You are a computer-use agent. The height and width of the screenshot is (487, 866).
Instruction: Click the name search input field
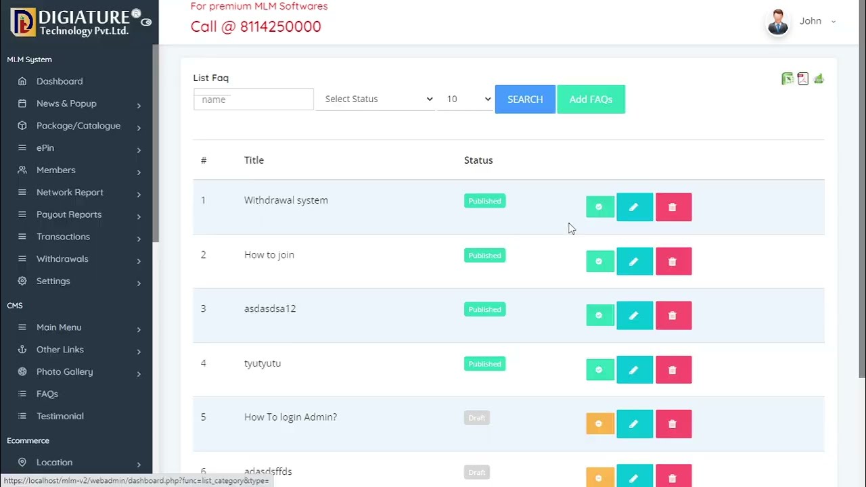[254, 99]
